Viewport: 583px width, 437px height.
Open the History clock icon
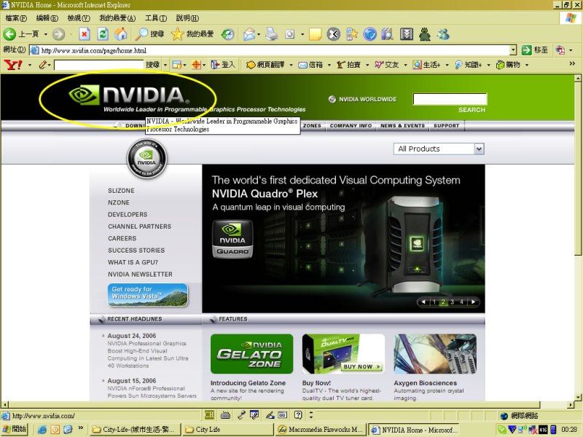(227, 34)
